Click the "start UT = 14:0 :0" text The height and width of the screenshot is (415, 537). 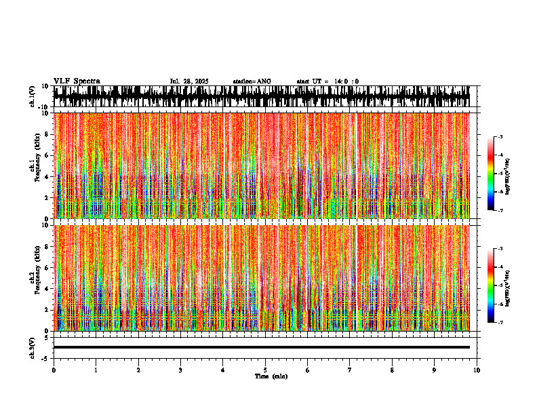click(x=327, y=81)
